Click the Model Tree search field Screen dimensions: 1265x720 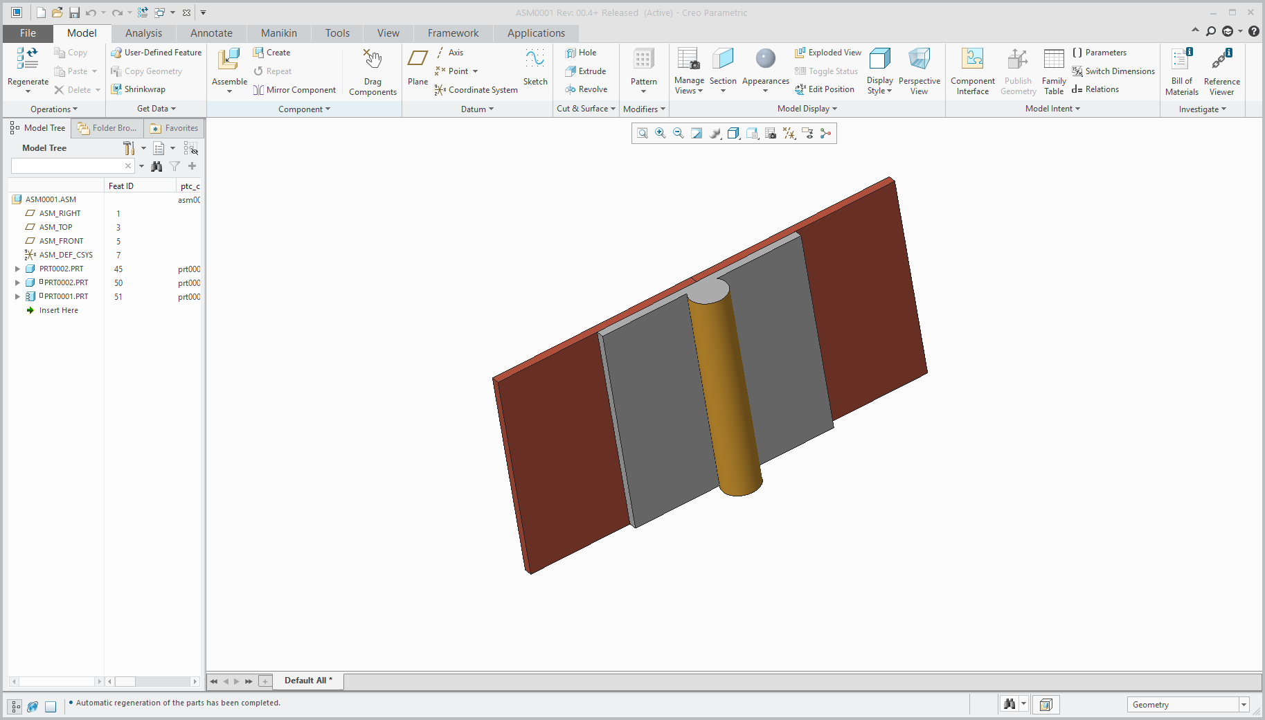coord(69,165)
